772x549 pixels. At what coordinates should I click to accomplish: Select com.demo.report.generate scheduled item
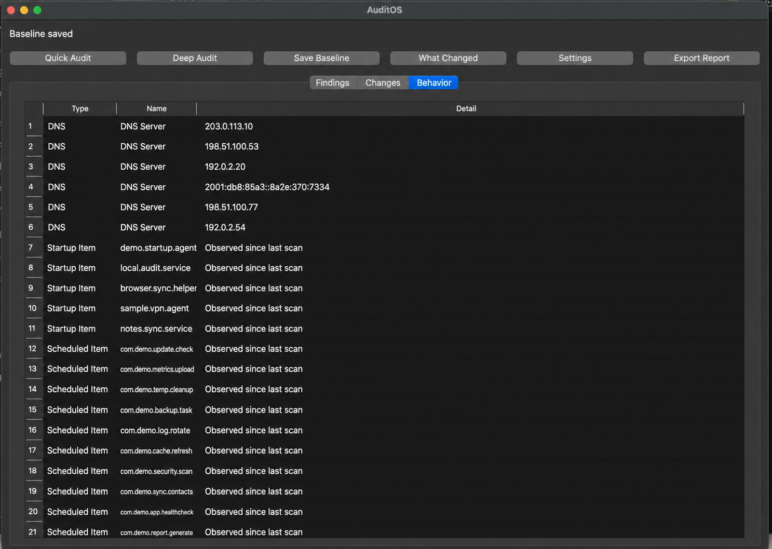157,532
